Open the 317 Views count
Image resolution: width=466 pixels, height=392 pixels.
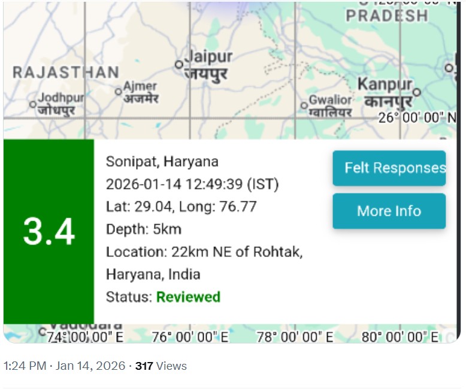(161, 366)
